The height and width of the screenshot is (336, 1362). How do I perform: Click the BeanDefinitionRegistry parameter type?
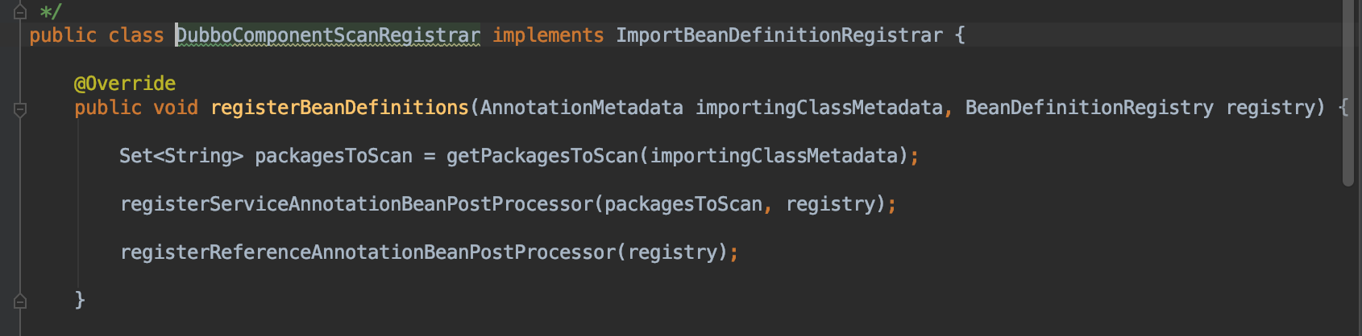1089,108
